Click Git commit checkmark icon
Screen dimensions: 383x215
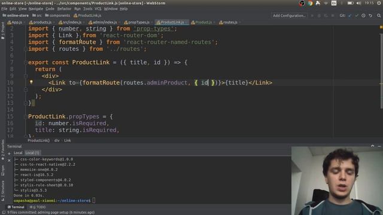pyautogui.click(x=357, y=16)
